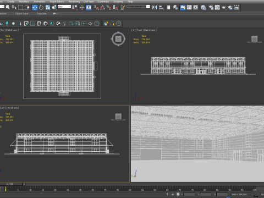Click the Render Production teapot icon
Screen dimensions: 264x198
point(224,8)
